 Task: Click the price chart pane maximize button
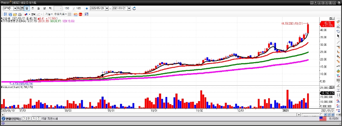pos(331,19)
